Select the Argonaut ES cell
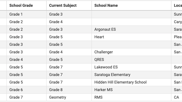 pos(131,29)
